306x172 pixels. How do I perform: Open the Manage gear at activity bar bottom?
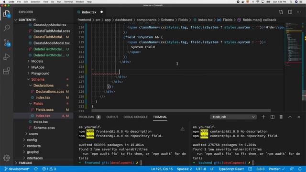coord(7,158)
